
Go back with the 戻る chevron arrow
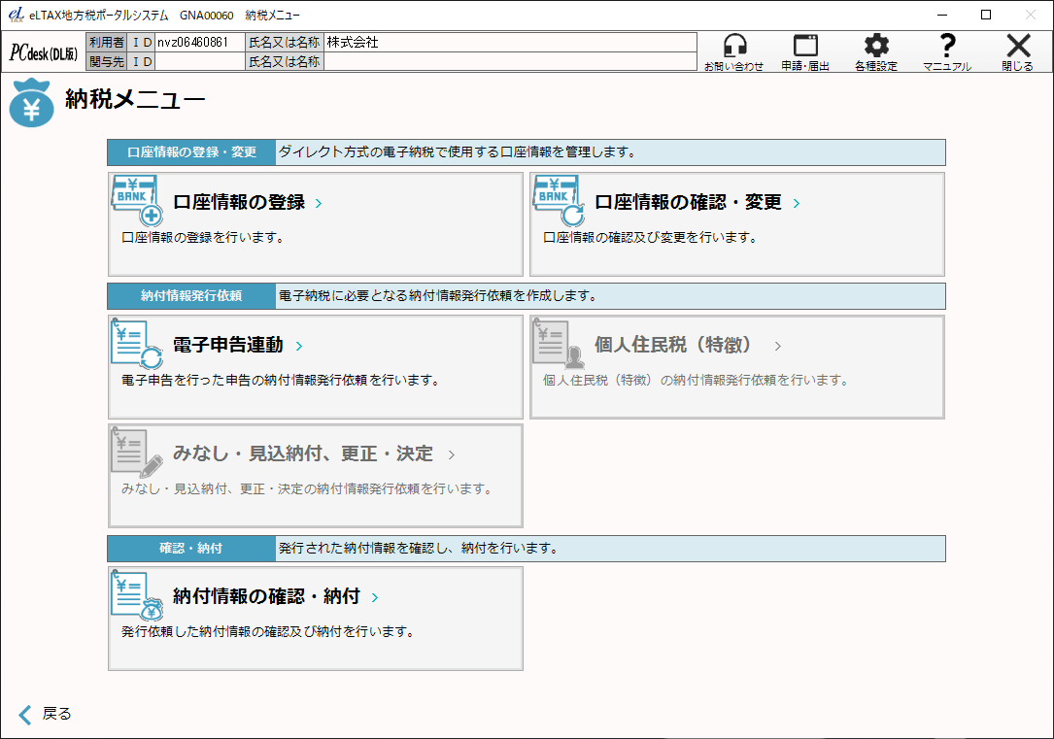[x=25, y=715]
